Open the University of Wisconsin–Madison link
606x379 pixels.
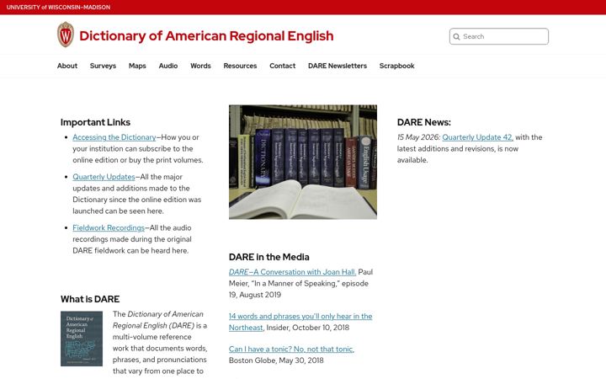pos(58,7)
